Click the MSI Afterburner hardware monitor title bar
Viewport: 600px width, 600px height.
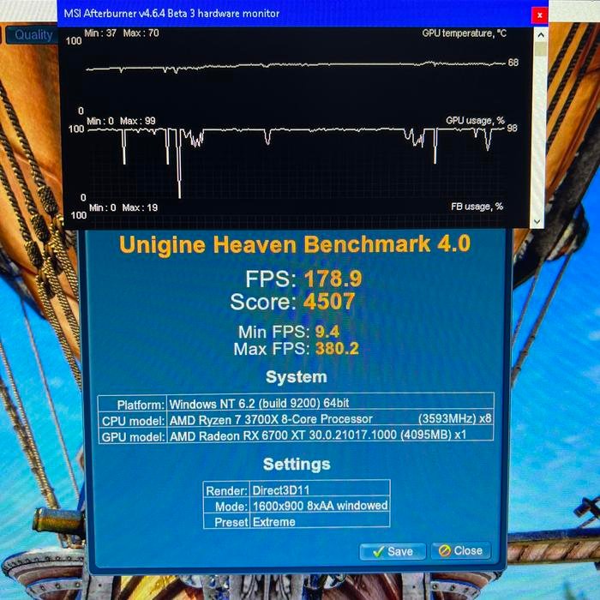[x=257, y=14]
